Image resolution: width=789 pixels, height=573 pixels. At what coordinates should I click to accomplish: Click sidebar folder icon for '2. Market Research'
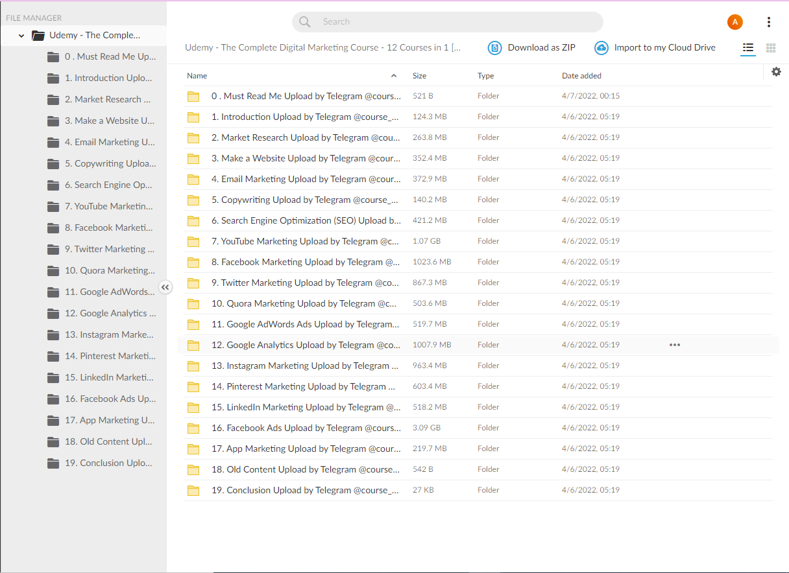coord(53,100)
